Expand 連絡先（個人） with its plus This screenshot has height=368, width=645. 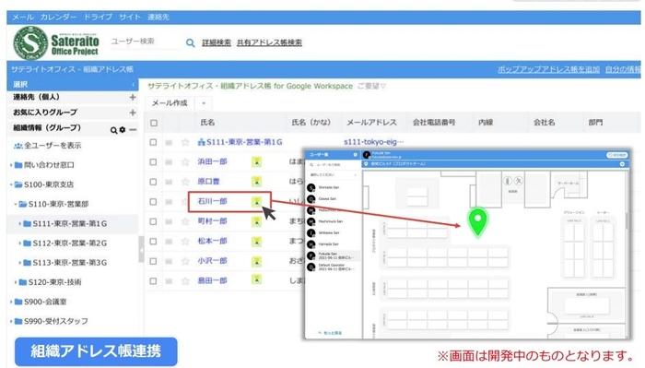coord(133,98)
